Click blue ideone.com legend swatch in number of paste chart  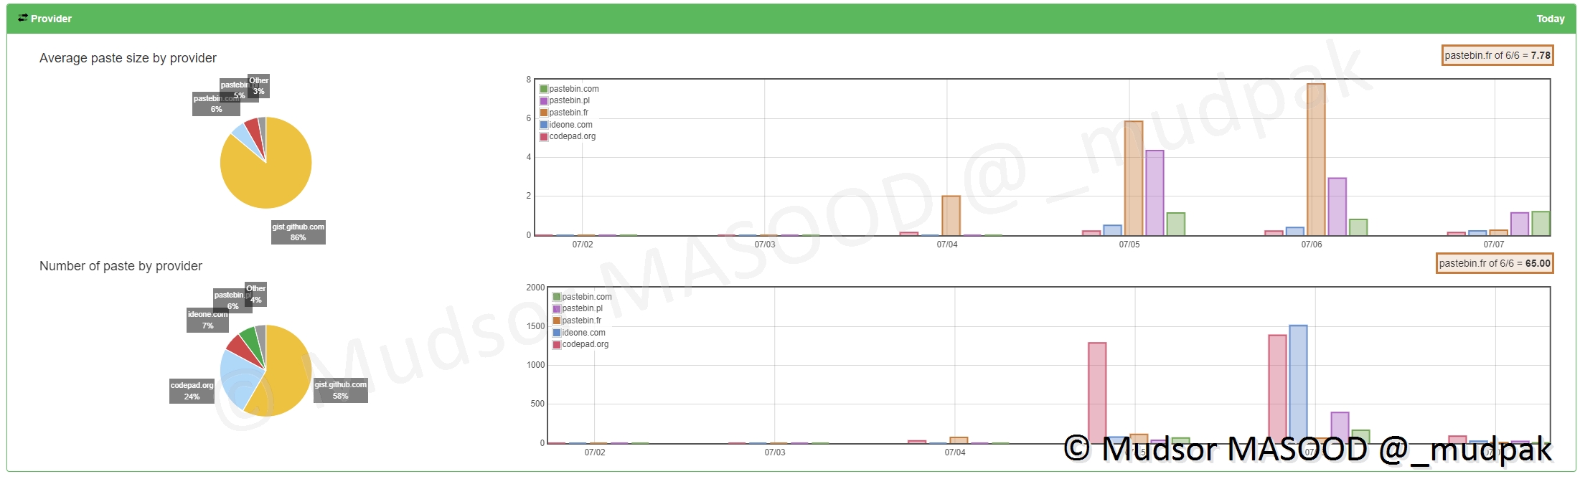point(557,333)
